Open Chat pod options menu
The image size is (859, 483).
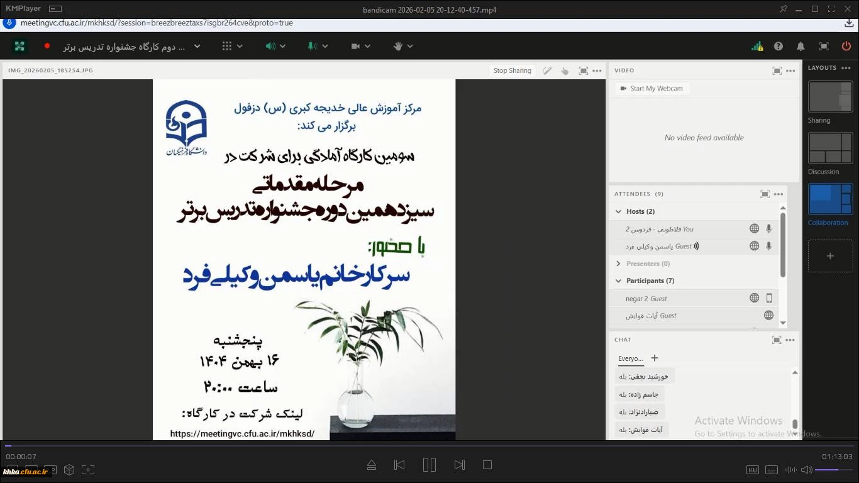pos(790,340)
